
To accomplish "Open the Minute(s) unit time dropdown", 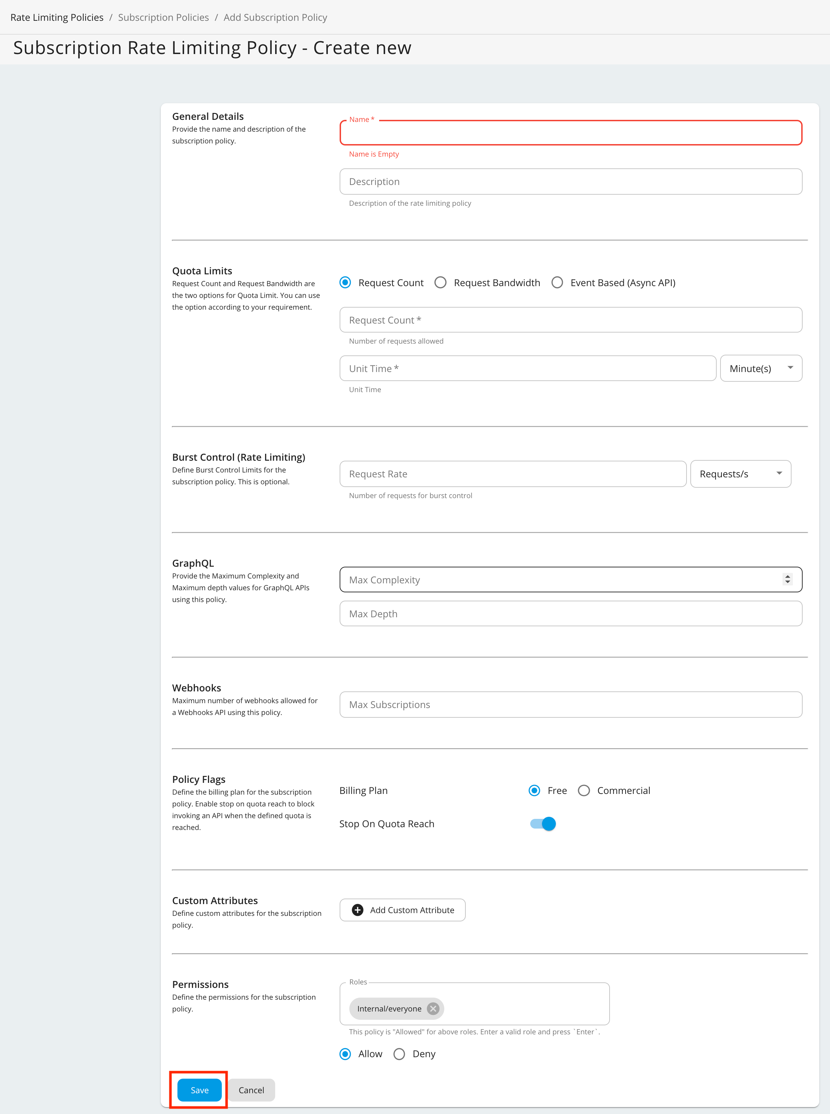I will [761, 369].
